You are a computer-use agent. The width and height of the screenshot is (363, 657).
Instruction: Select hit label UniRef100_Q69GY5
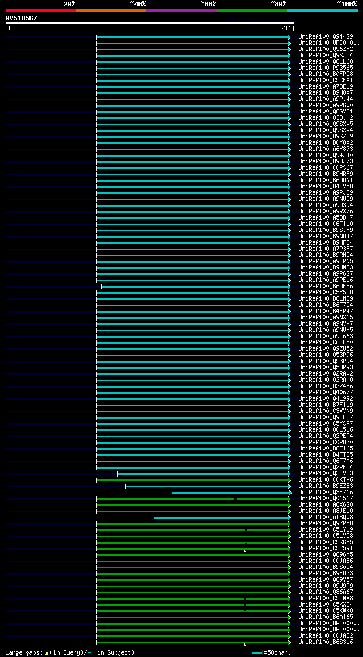pos(326,554)
